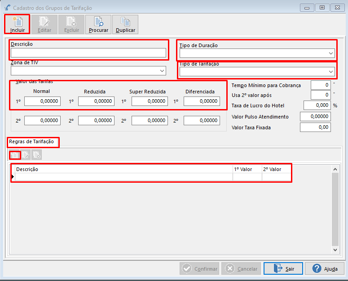
Task: Switch to the Regras de Tarifação tab
Action: click(31, 141)
